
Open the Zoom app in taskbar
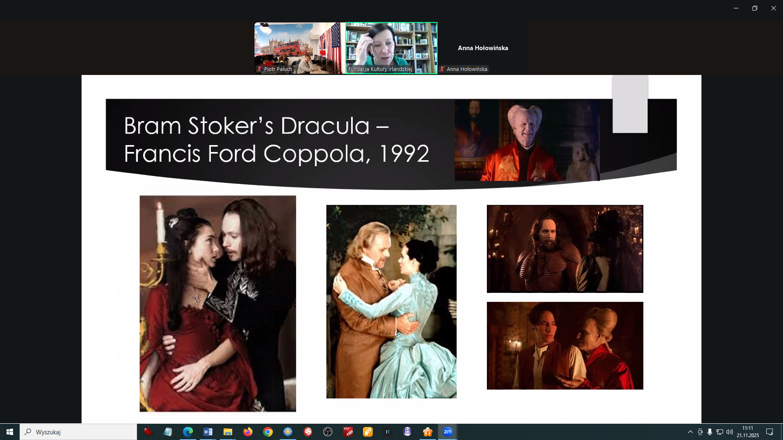point(447,432)
